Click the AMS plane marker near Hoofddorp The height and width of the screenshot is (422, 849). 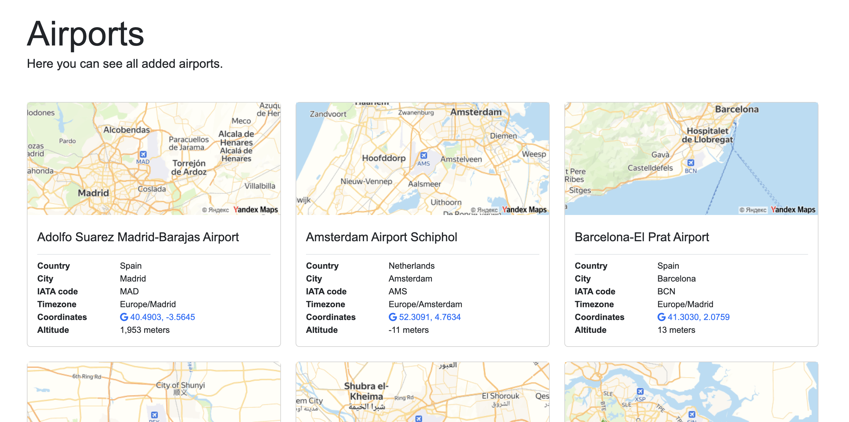click(x=424, y=155)
